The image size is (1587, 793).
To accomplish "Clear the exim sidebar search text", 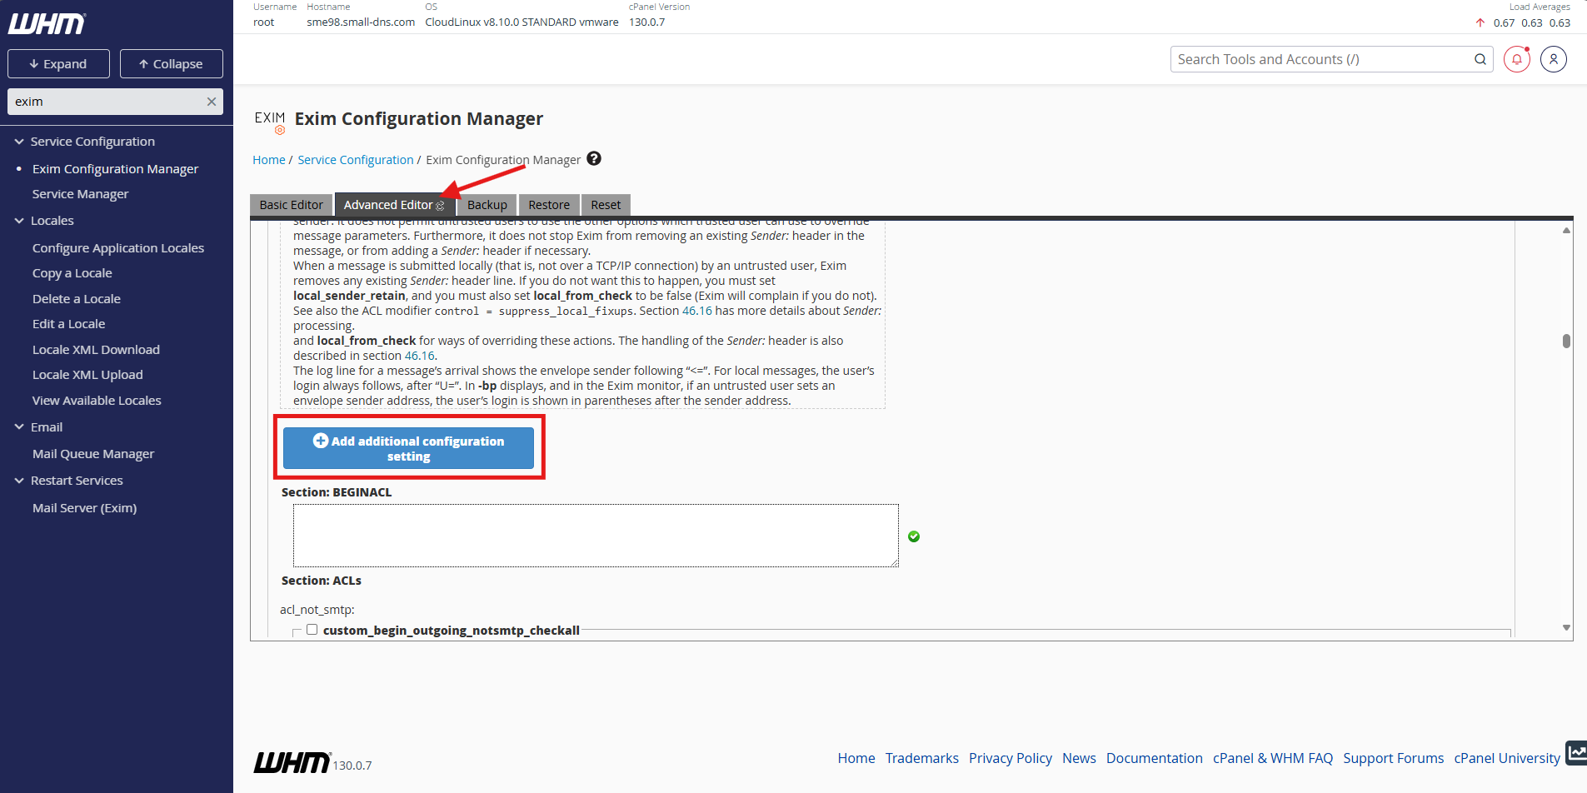I will point(212,102).
